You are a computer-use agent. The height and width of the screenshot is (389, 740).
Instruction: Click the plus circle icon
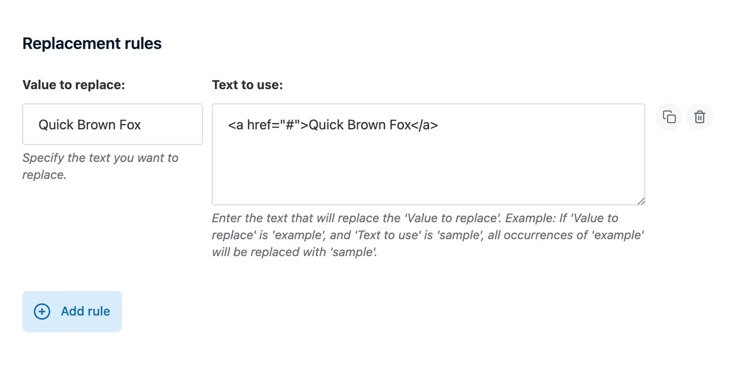pos(42,311)
